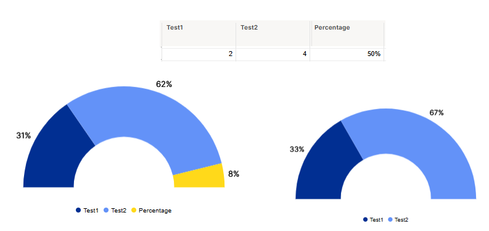
Task: Click the Test2 column header
Action: [x=273, y=34]
